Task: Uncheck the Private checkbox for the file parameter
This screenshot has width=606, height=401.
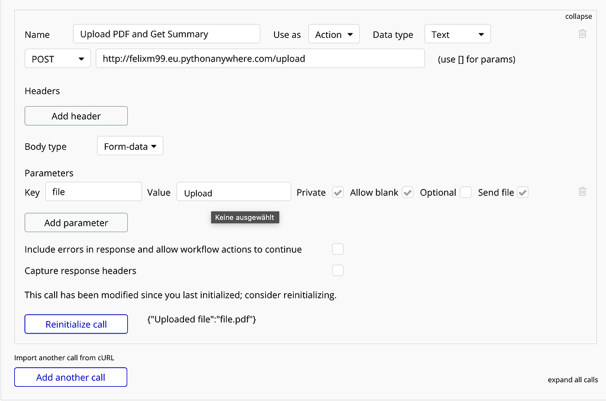Action: point(337,192)
